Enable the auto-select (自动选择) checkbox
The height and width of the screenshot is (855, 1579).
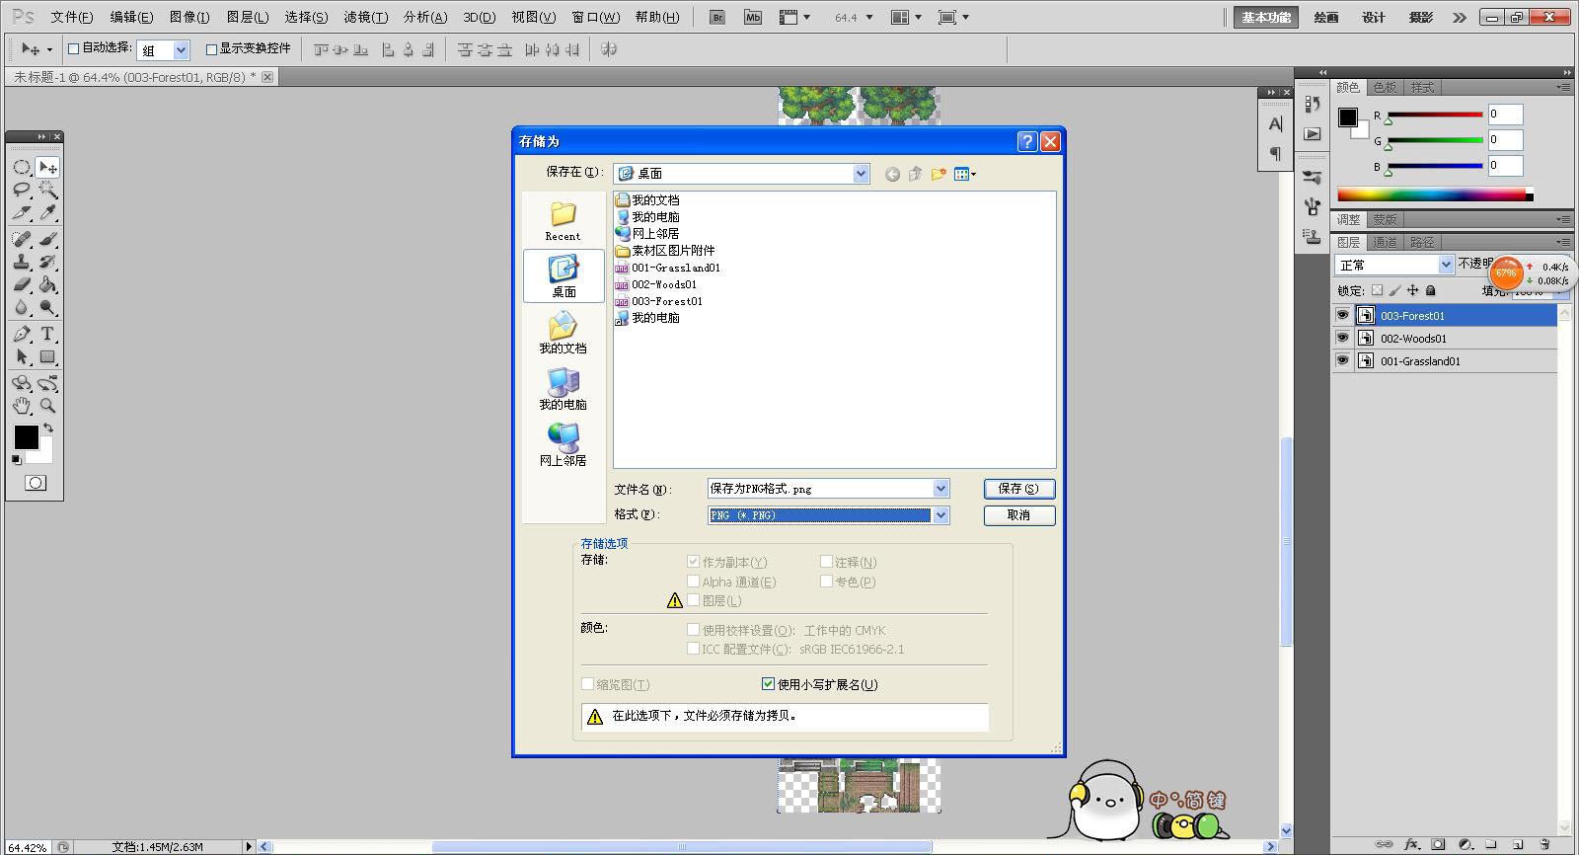point(73,48)
